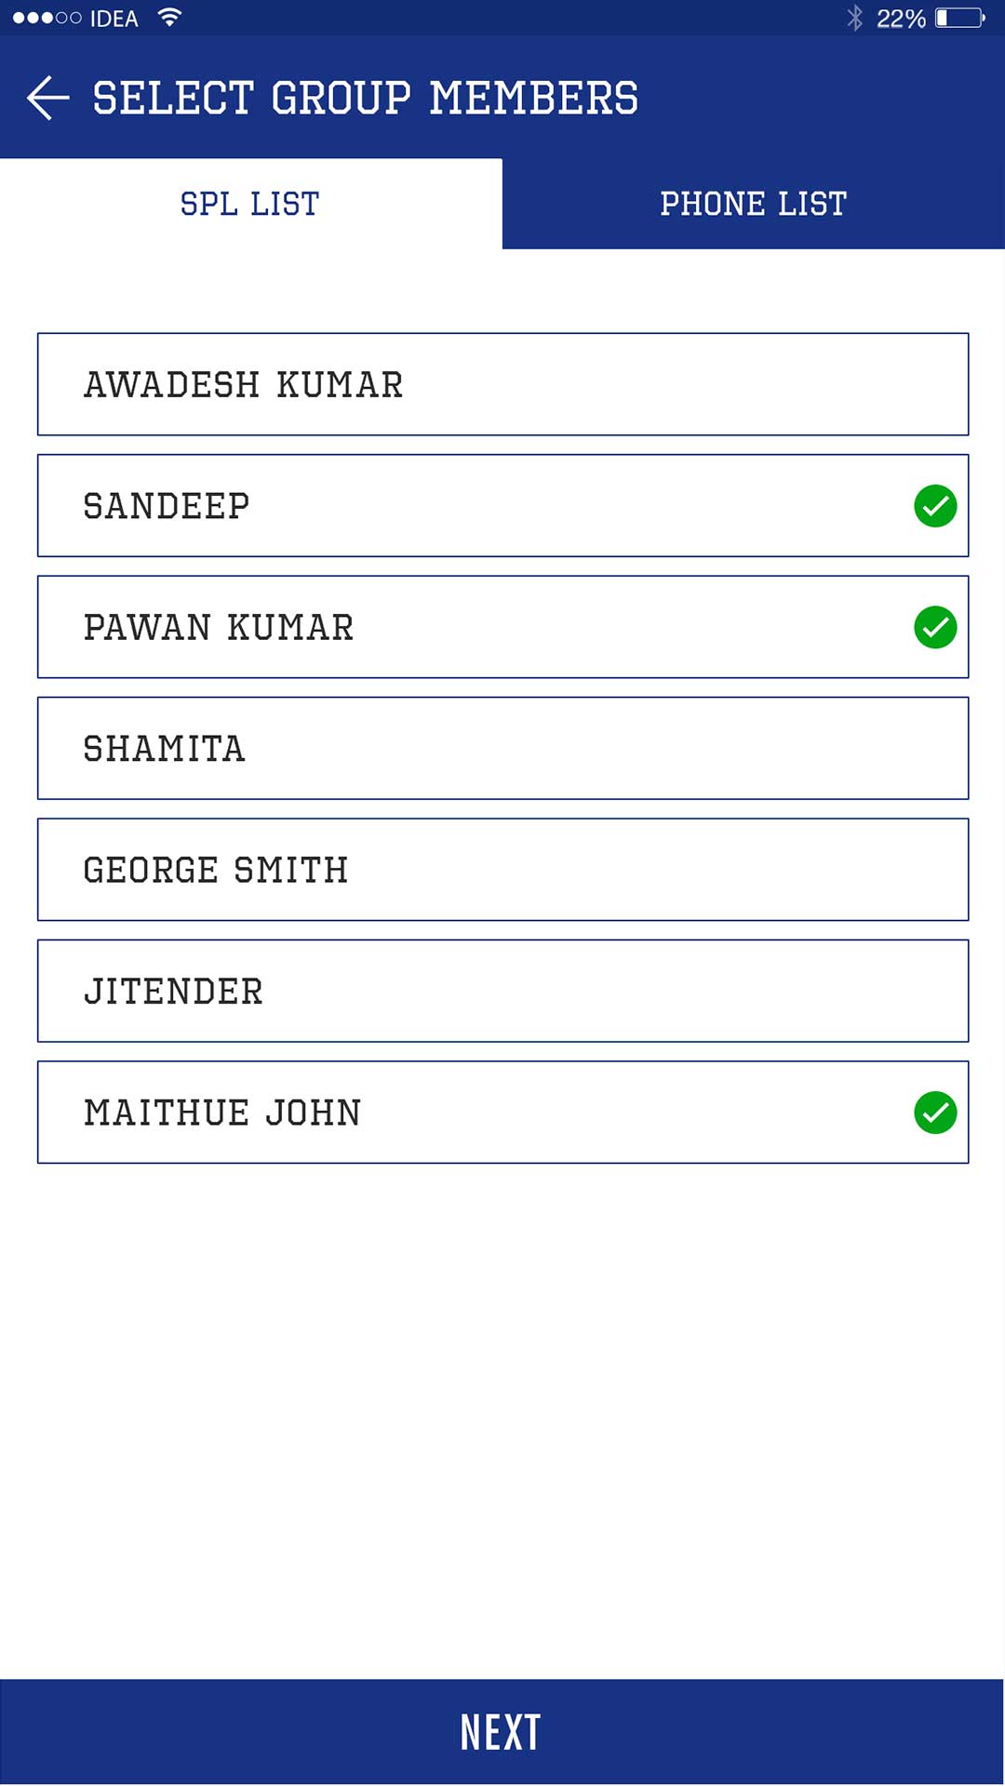Tap the Pawan Kumar name text

coord(219,628)
